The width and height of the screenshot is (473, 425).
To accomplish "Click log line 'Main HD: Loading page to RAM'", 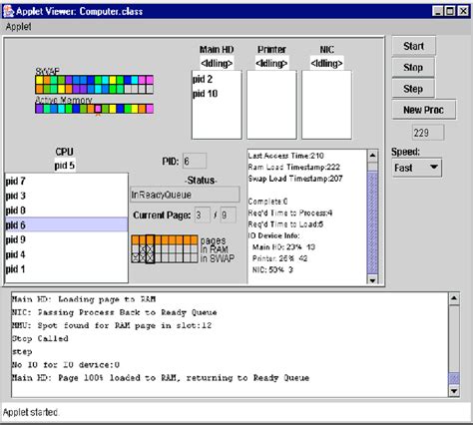I will 84,299.
